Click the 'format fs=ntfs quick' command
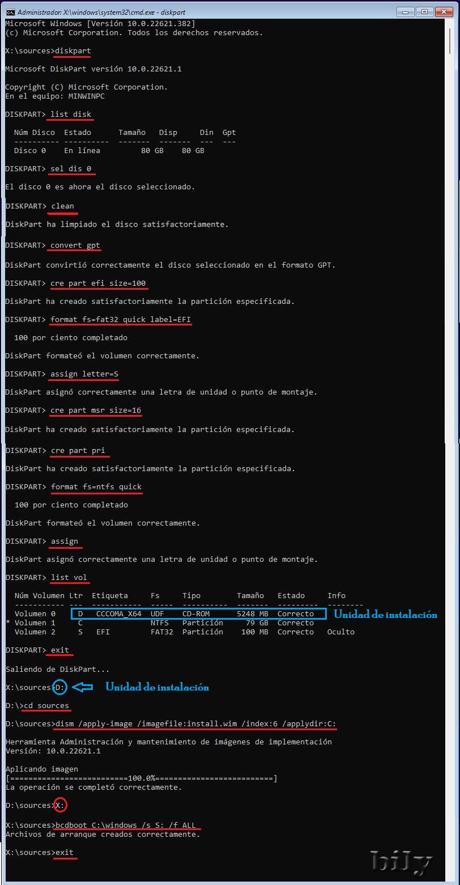Viewport: 460px width, 885px height. pos(96,486)
